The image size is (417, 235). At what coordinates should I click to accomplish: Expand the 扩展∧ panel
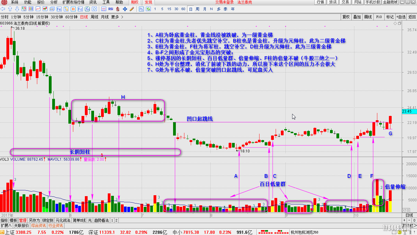click(x=6, y=226)
